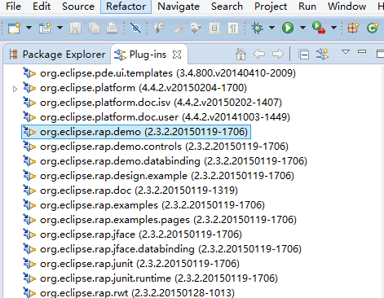Open the Run dropdown arrow
This screenshot has height=298, width=384.
pyautogui.click(x=302, y=28)
